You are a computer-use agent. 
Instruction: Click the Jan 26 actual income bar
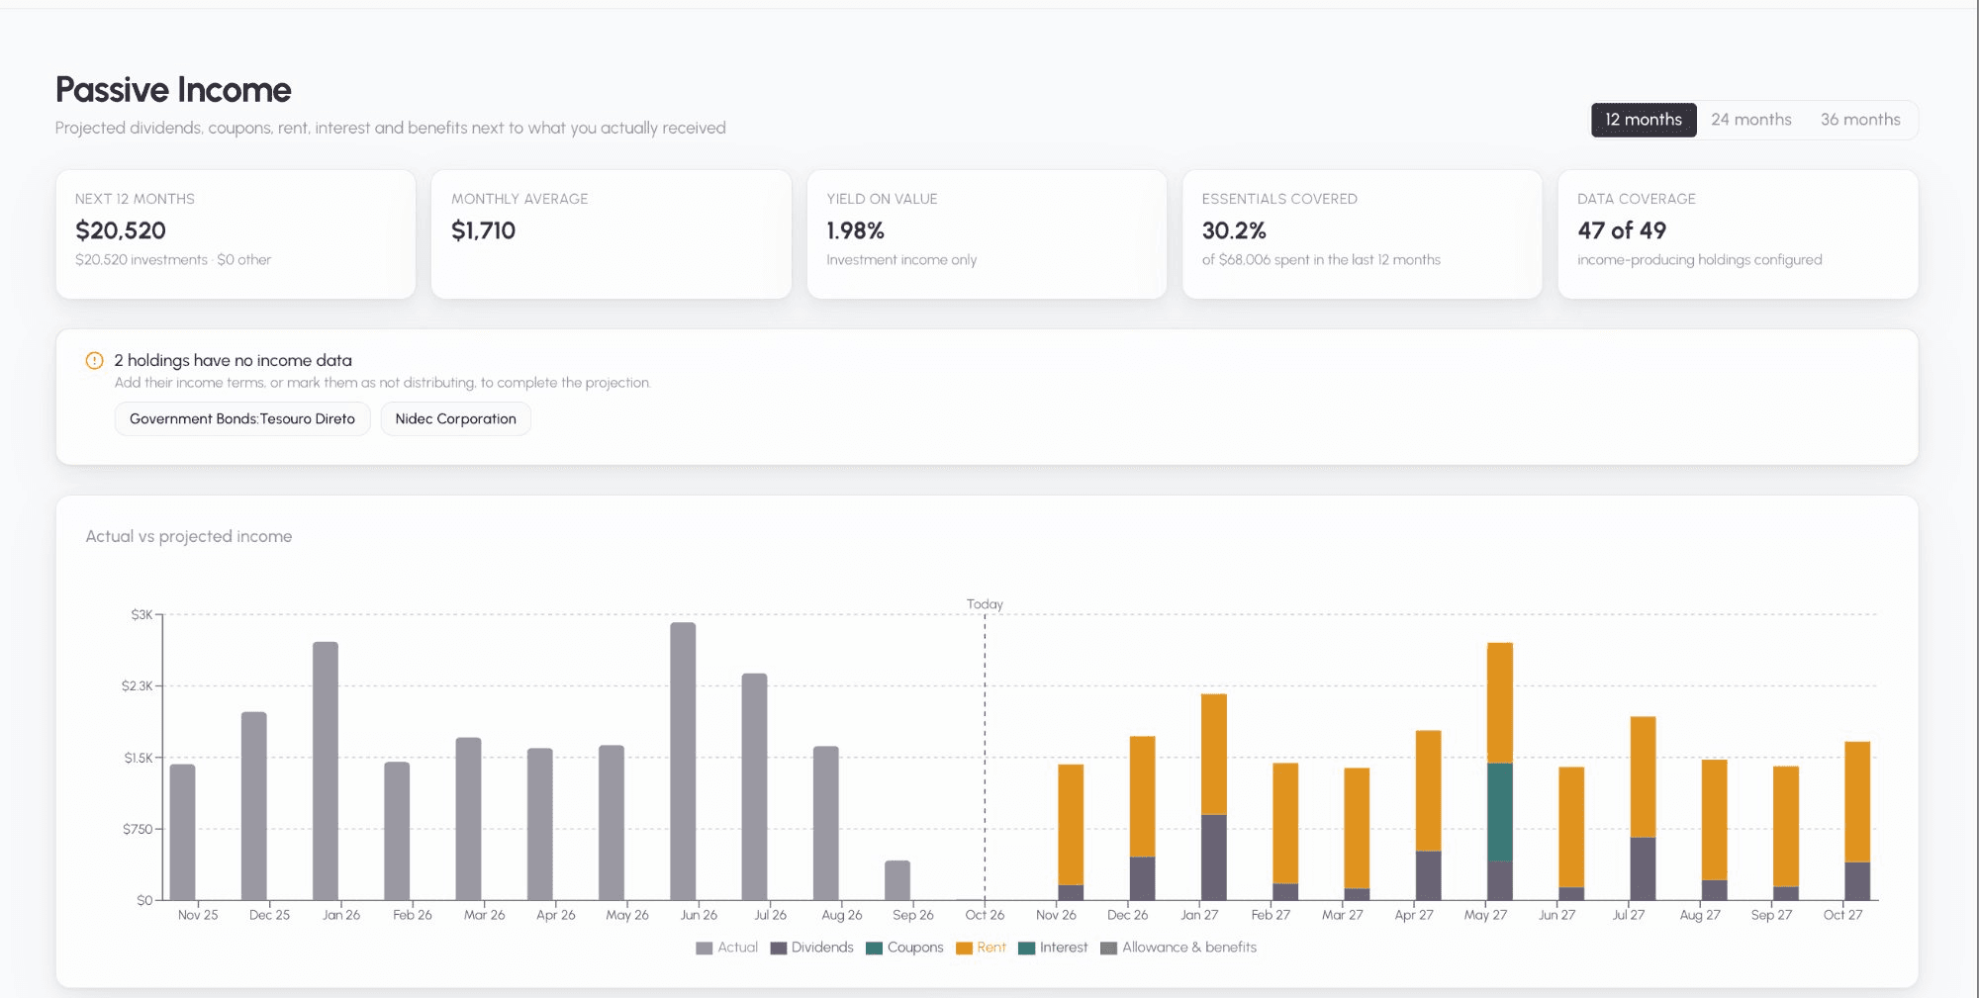(x=326, y=771)
